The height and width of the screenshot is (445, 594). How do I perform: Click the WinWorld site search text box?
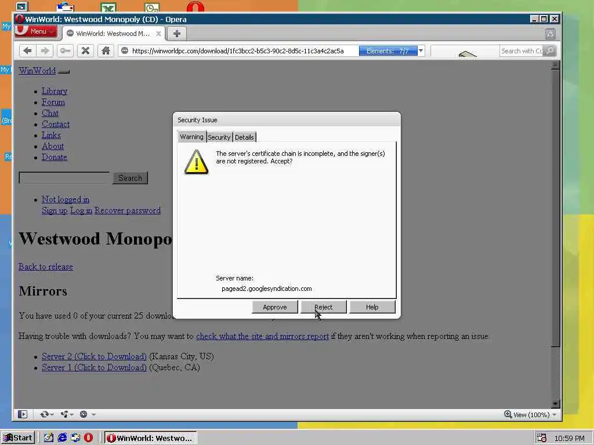(64, 178)
